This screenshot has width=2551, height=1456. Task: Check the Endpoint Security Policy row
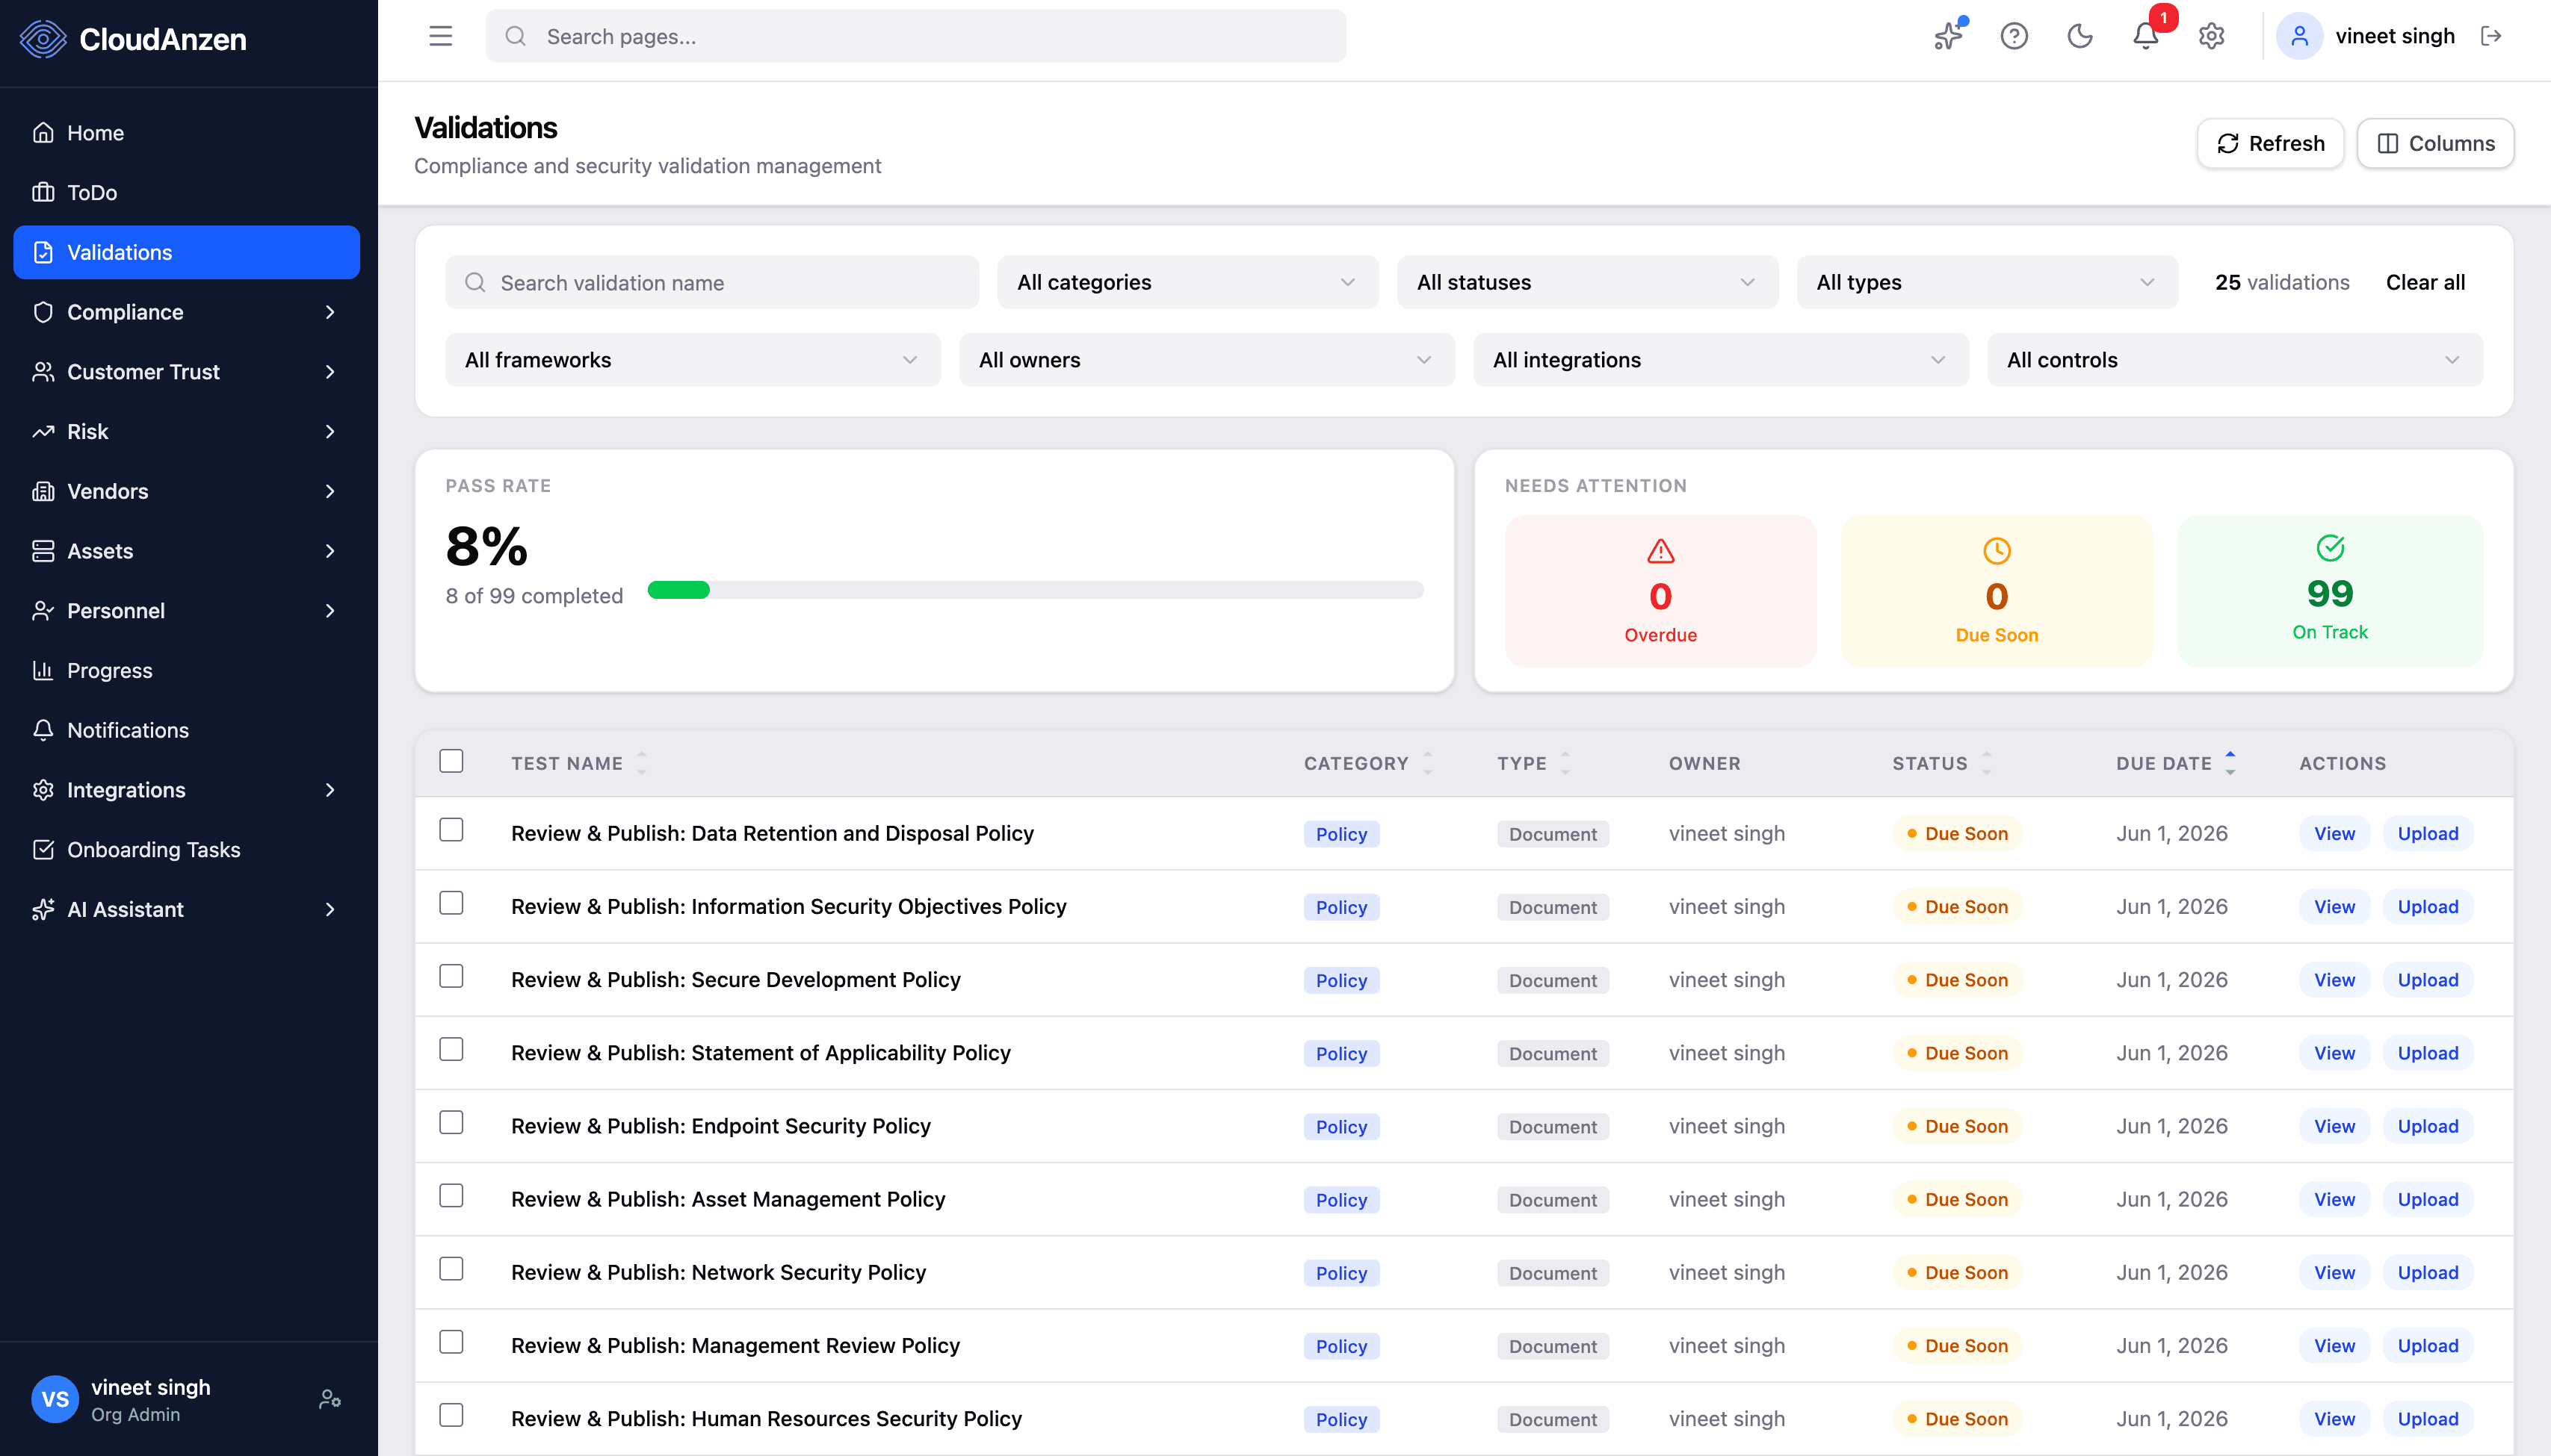pos(451,1122)
